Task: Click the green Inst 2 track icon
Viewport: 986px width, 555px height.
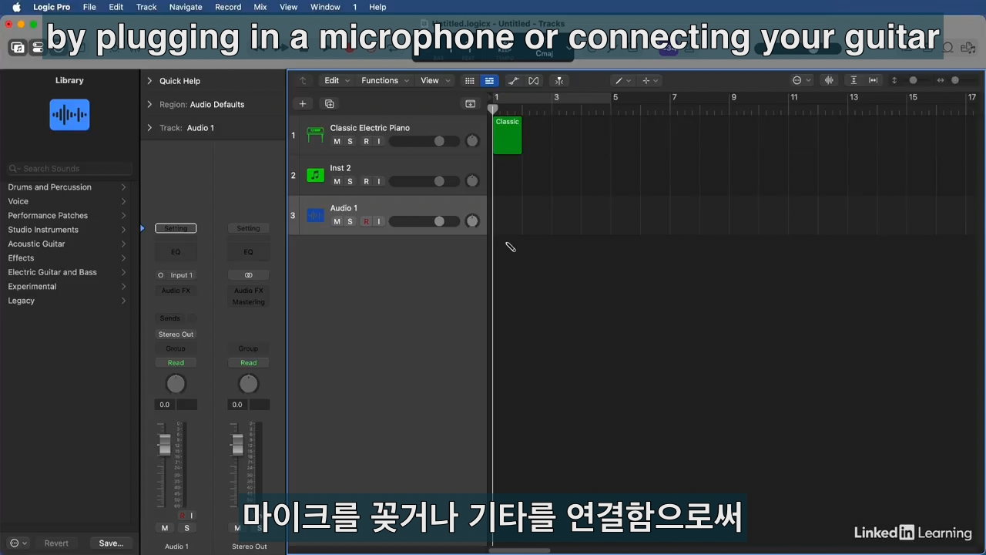Action: click(x=315, y=175)
